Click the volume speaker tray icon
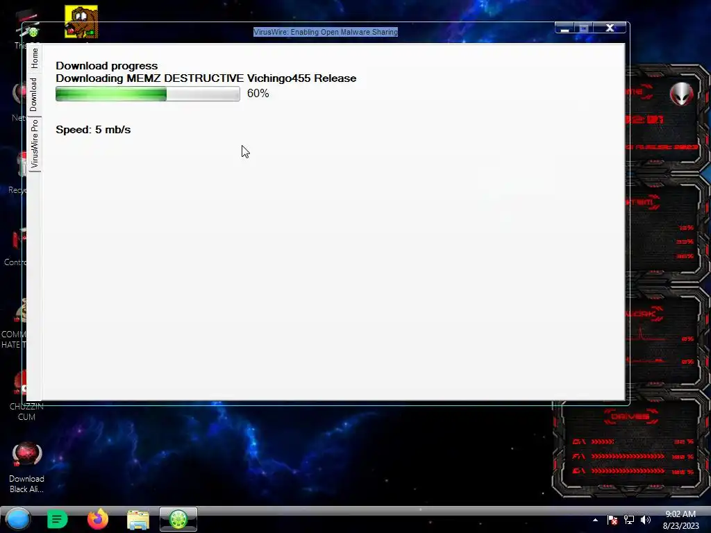Viewport: 711px width, 533px height. point(646,520)
